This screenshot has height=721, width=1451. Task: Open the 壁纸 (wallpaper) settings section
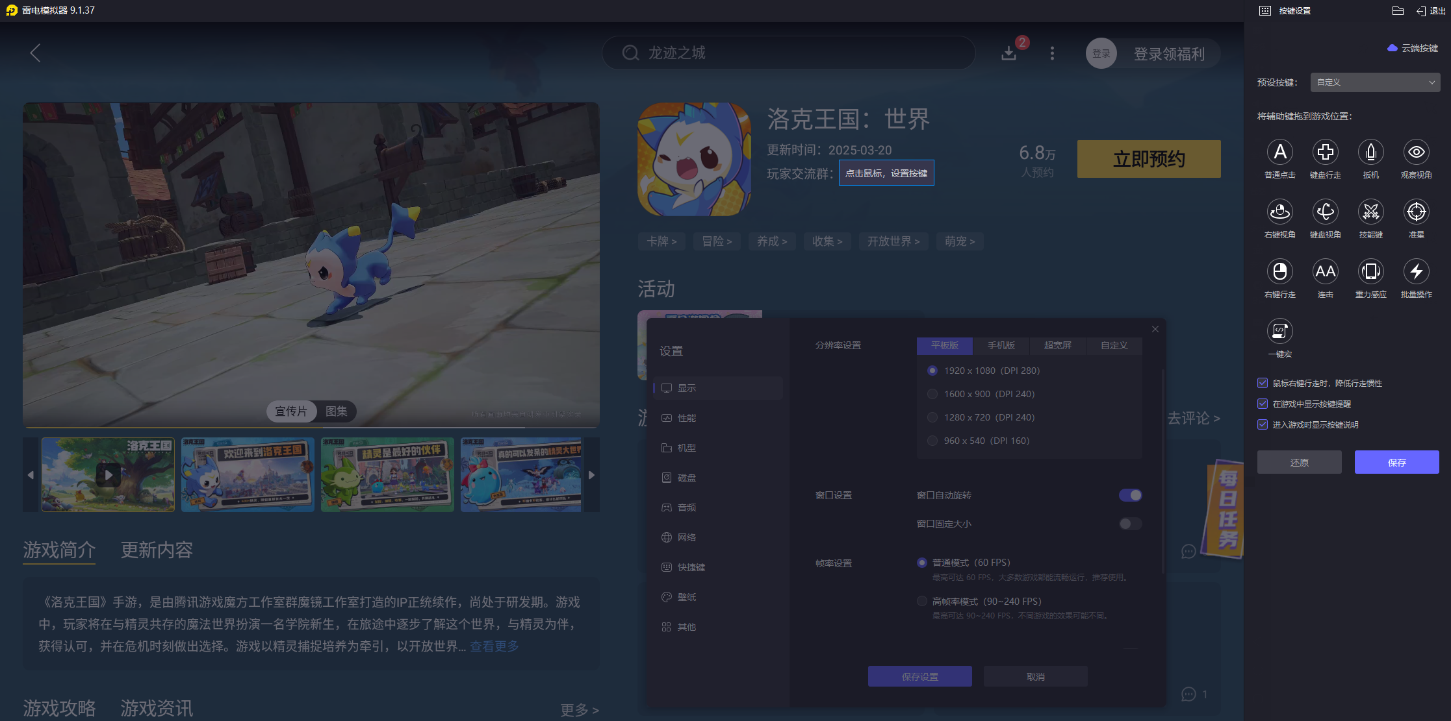tap(686, 596)
